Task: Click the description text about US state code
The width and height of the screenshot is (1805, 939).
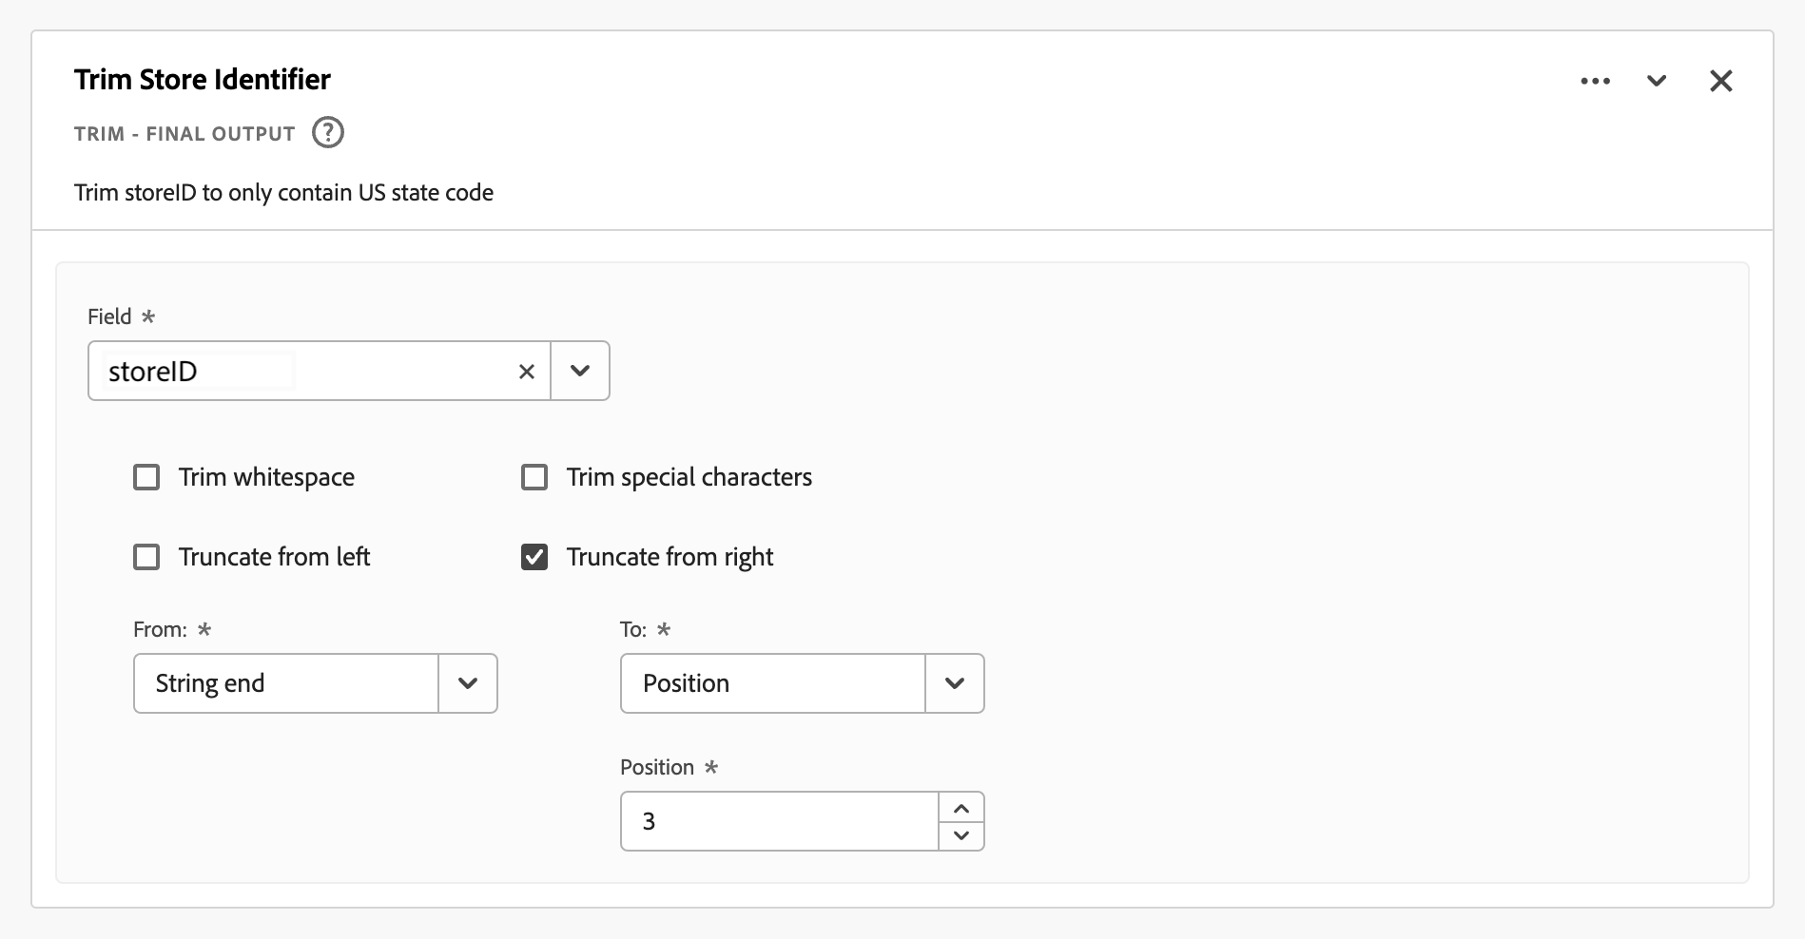Action: point(283,193)
